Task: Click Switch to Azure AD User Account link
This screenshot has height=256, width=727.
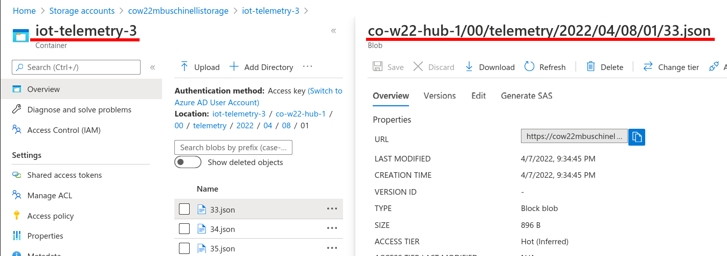Action: tap(325, 91)
